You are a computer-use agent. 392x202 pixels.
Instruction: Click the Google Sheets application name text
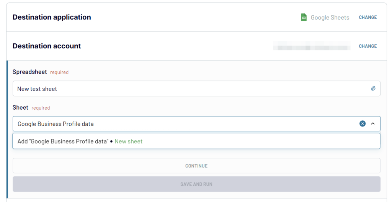tap(330, 18)
